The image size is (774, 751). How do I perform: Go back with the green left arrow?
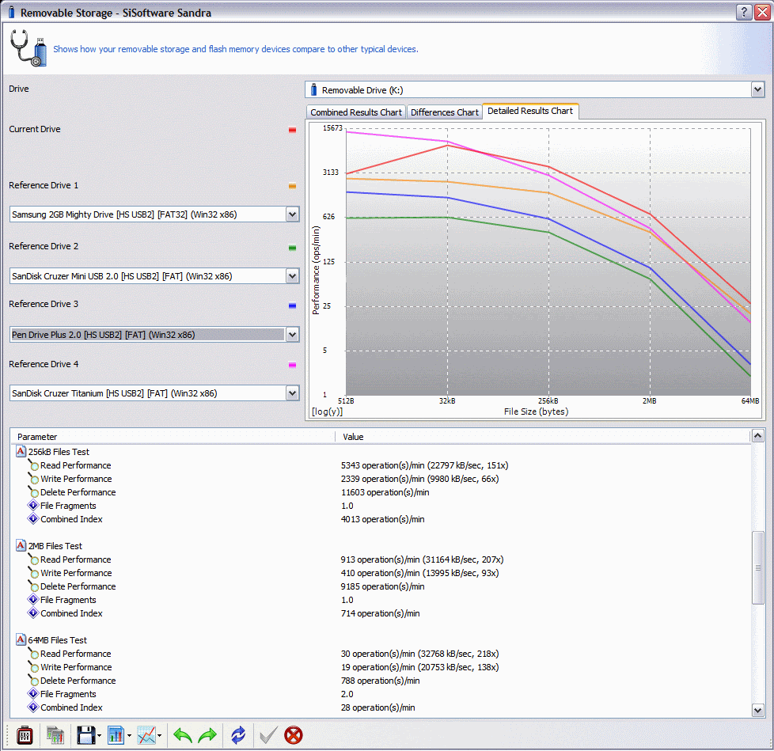tap(183, 735)
